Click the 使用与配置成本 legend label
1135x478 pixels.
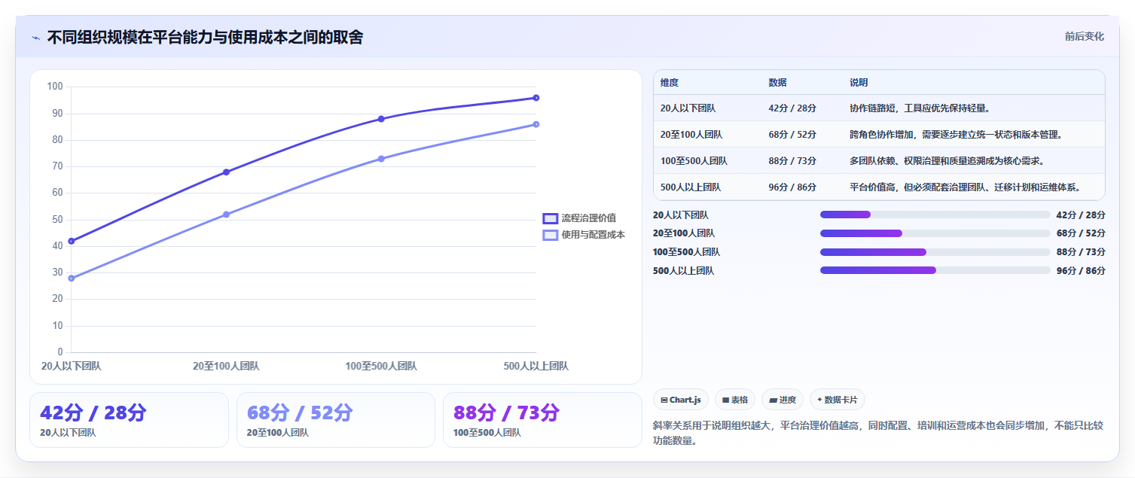[x=593, y=235]
